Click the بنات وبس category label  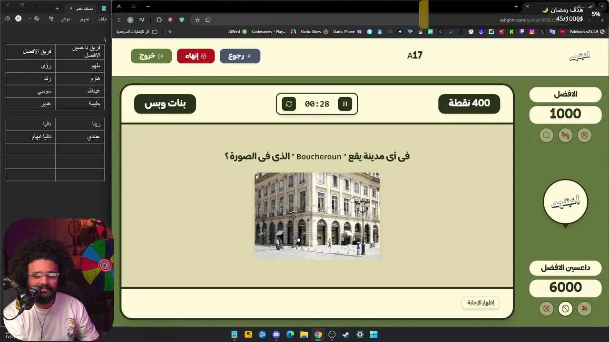click(165, 104)
